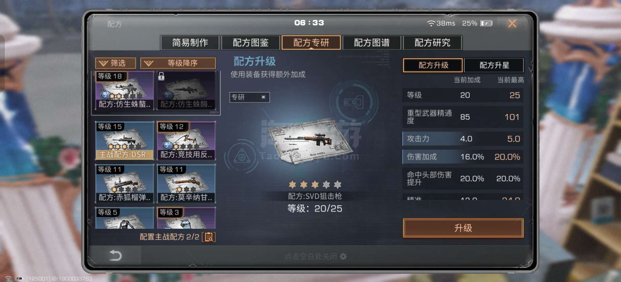The height and width of the screenshot is (282, 621).
Task: Switch to the 简易制作 tab
Action: click(190, 43)
